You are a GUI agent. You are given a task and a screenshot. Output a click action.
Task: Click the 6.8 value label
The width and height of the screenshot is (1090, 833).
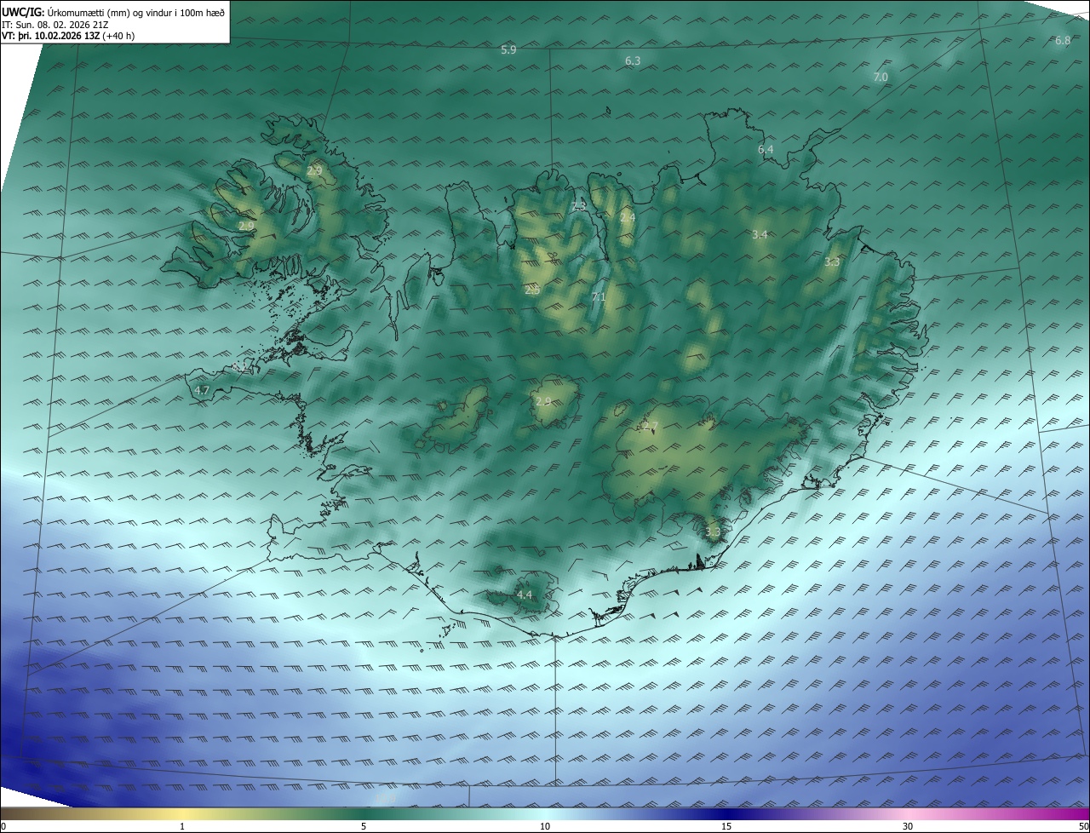point(1063,41)
